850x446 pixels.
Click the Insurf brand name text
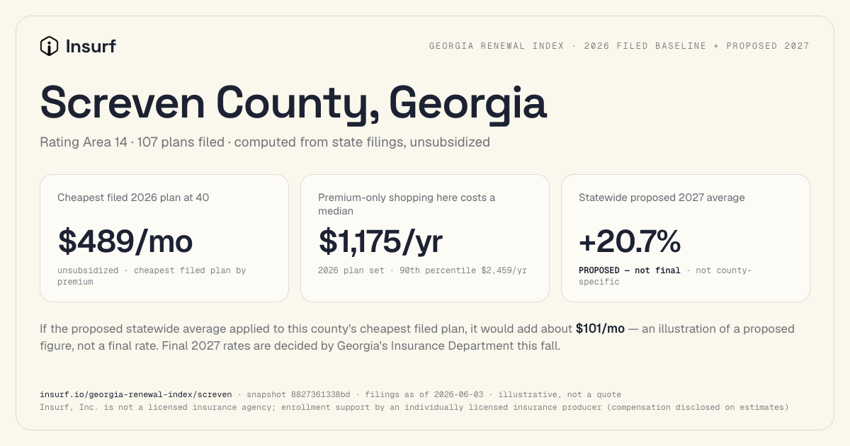pos(90,47)
